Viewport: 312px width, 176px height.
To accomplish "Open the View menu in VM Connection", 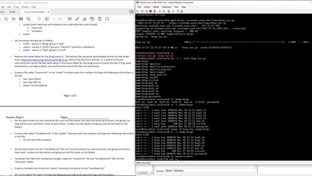I will click(176, 7).
